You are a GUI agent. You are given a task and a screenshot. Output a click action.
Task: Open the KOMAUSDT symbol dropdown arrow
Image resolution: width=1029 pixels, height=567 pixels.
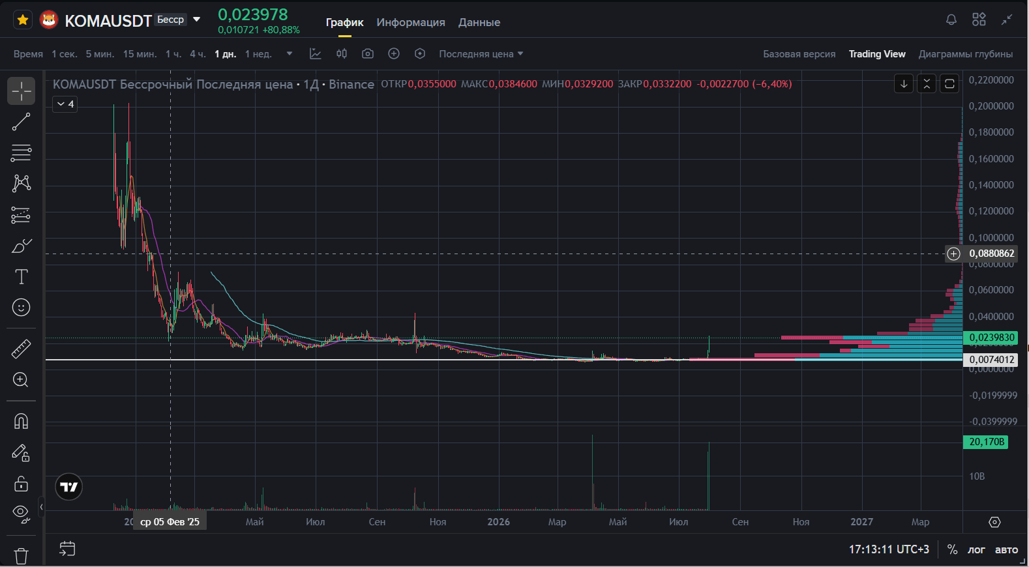tap(196, 20)
